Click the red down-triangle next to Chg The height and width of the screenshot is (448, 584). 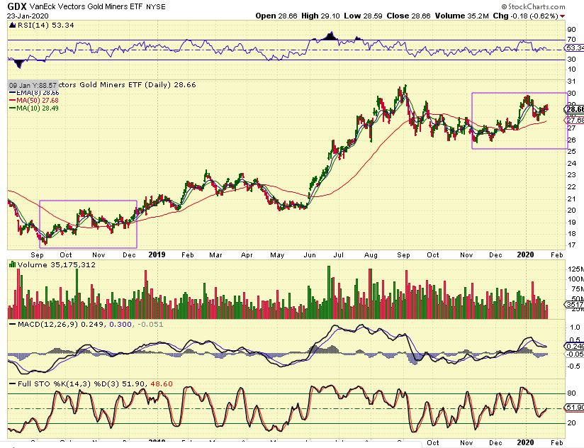(x=563, y=16)
